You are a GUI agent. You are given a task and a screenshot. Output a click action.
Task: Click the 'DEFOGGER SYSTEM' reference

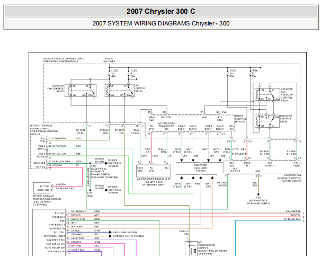pos(125,232)
